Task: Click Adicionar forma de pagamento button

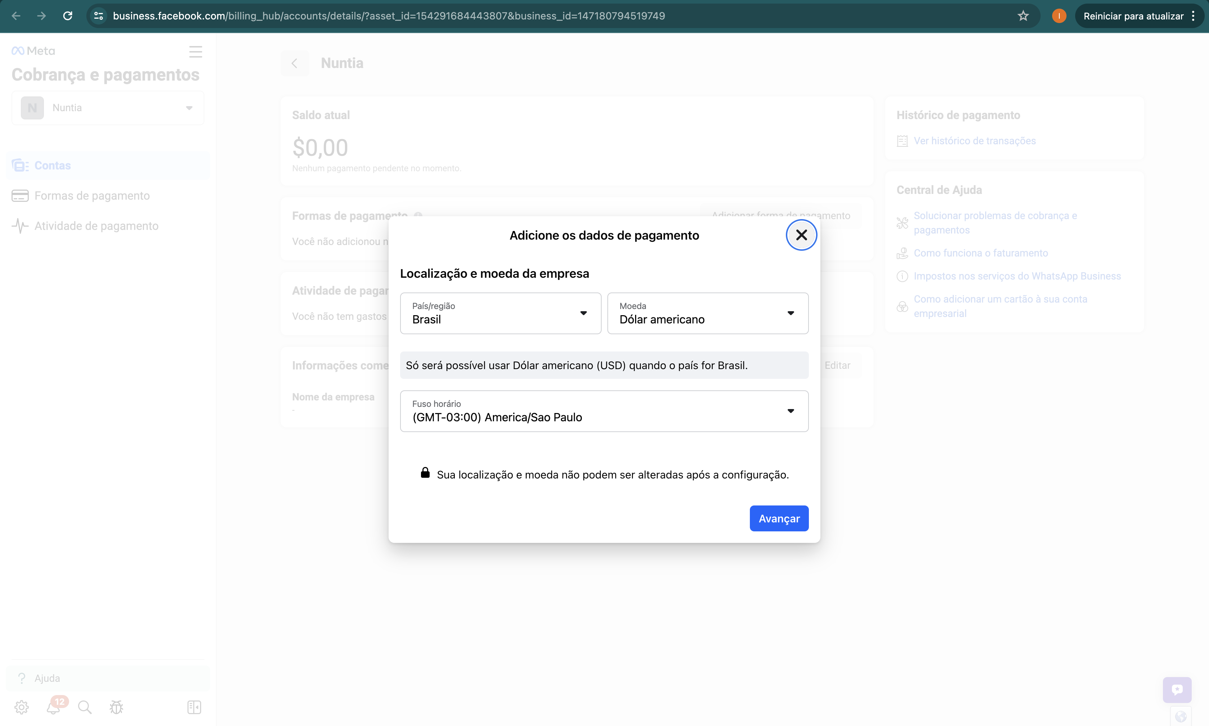Action: pos(781,215)
